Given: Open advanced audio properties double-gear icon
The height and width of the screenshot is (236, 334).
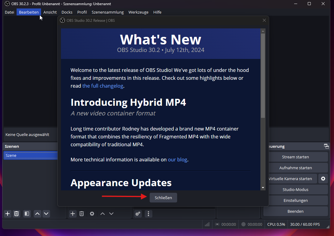Looking at the screenshot, I should (138, 214).
